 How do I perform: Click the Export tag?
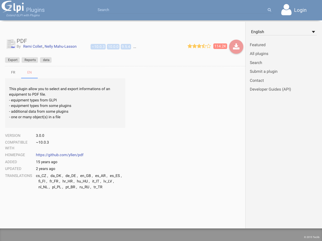pyautogui.click(x=13, y=60)
